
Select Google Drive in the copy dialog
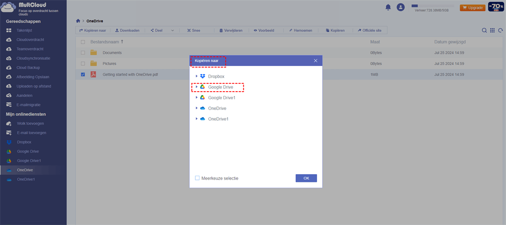(220, 87)
